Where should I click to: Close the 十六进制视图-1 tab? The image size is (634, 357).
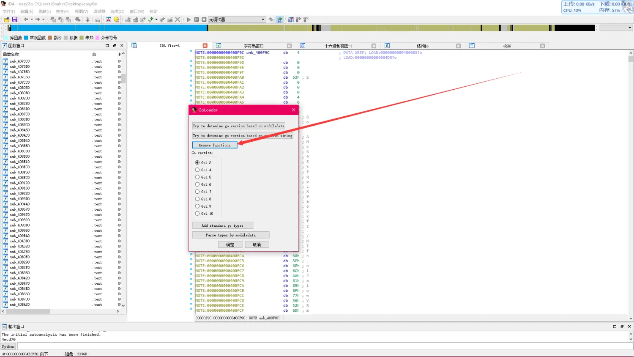click(x=374, y=46)
